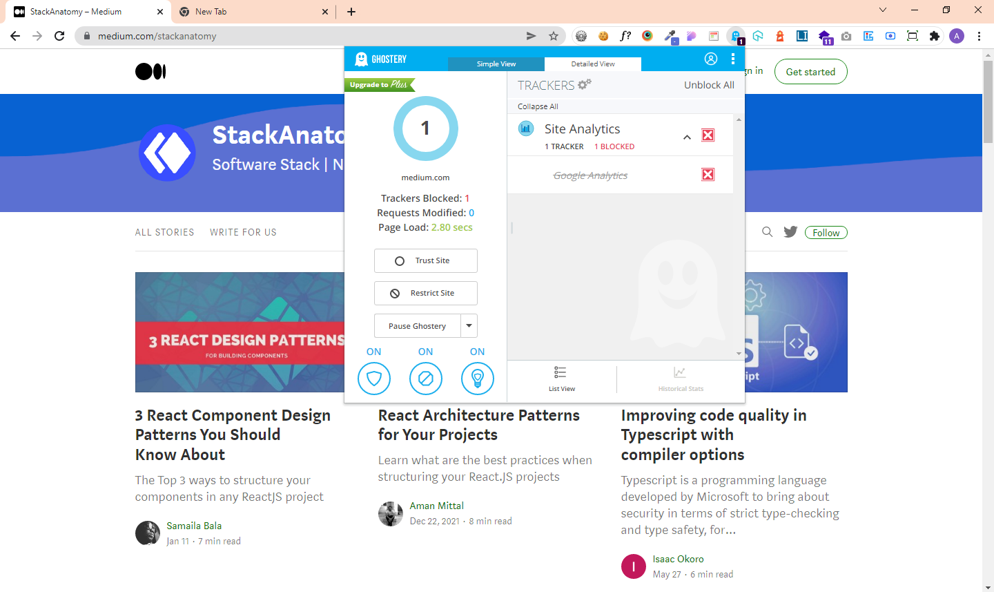The image size is (994, 592).
Task: Click the WhatFont f? extension icon
Action: 625,36
